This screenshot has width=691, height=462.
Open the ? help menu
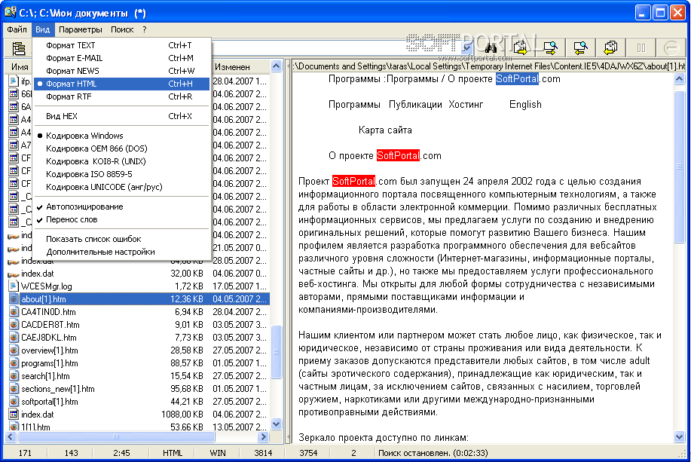(x=145, y=29)
